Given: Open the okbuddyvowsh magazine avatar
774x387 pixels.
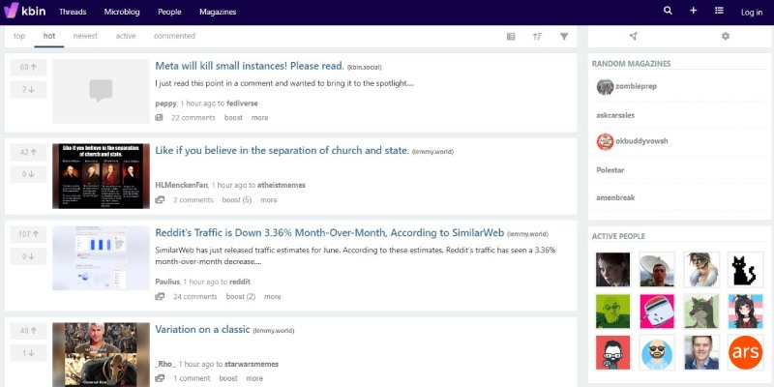Looking at the screenshot, I should click(605, 141).
